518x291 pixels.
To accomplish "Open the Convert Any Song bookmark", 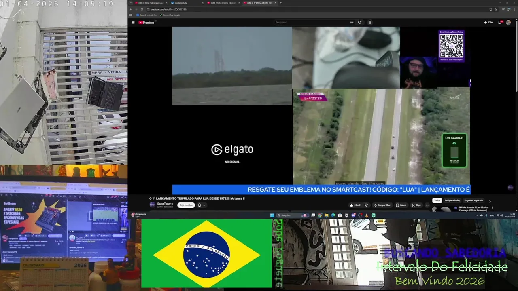I will [170, 15].
